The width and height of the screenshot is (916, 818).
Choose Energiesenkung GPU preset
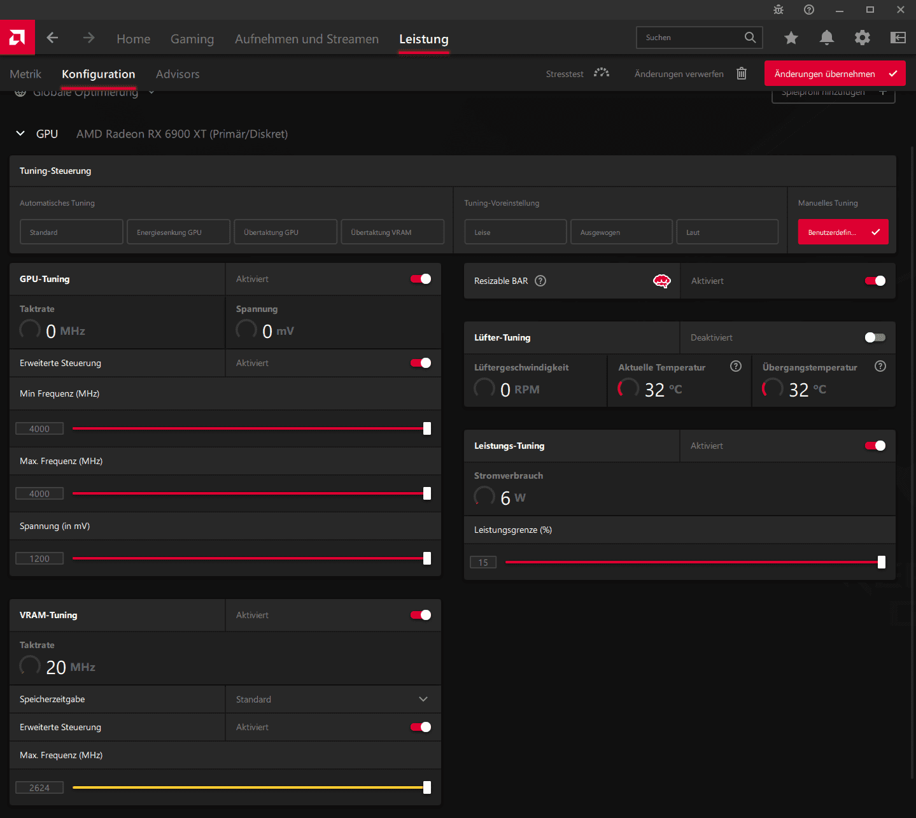(179, 232)
